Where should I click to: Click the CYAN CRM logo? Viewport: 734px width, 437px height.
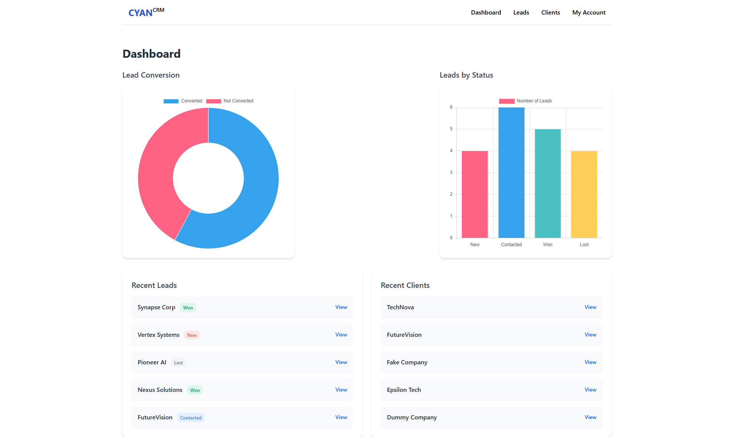[146, 12]
